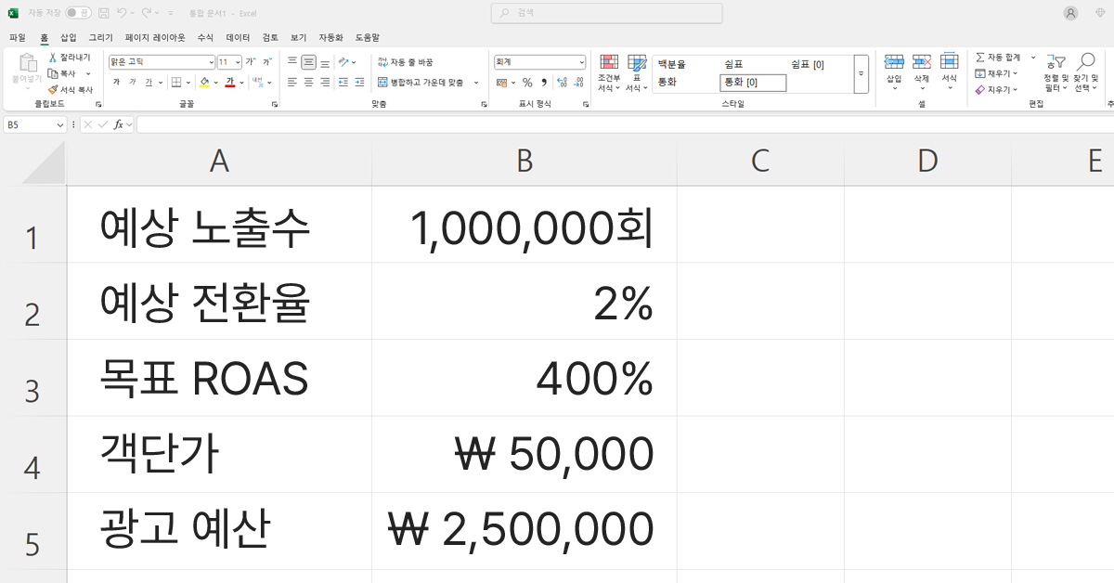Switch to the 수식 (Formulas) tab
1114x583 pixels.
pos(205,38)
